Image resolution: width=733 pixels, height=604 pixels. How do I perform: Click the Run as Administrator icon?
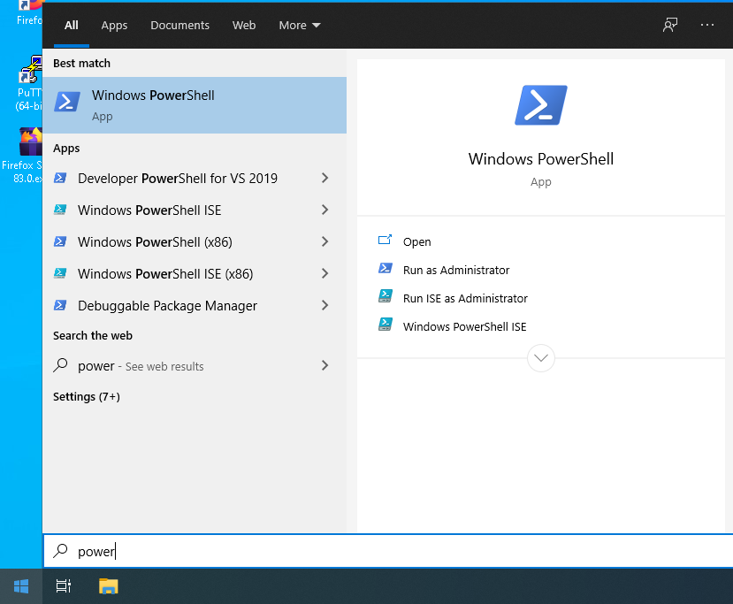coord(386,268)
